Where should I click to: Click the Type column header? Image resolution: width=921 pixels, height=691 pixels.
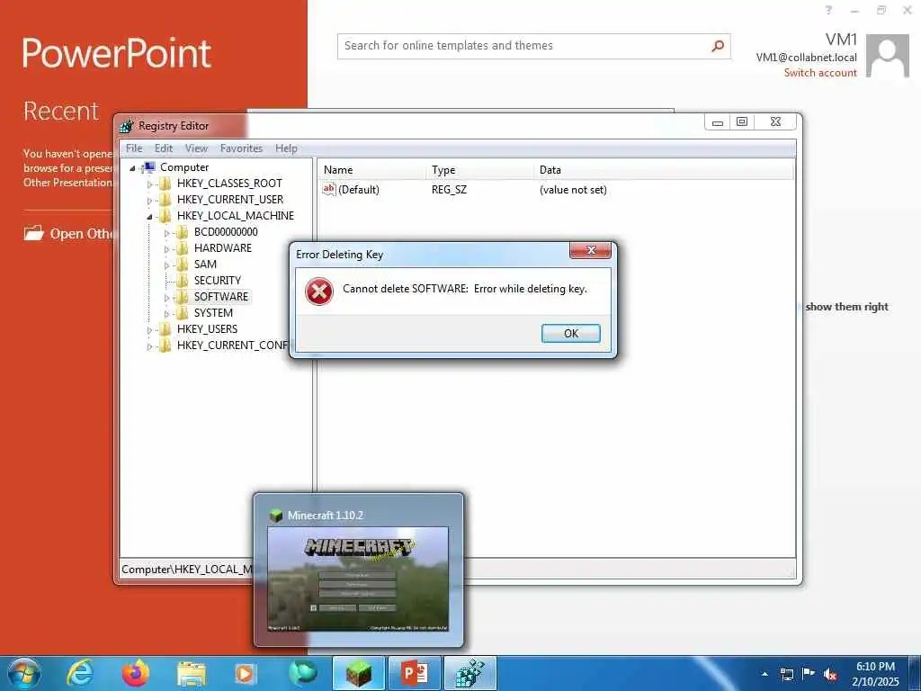[x=480, y=170]
